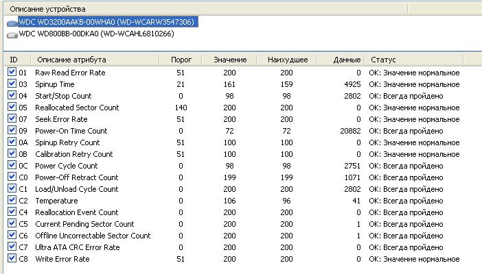Click ID C5 in Current Pending row
The image size is (482, 274).
point(23,224)
